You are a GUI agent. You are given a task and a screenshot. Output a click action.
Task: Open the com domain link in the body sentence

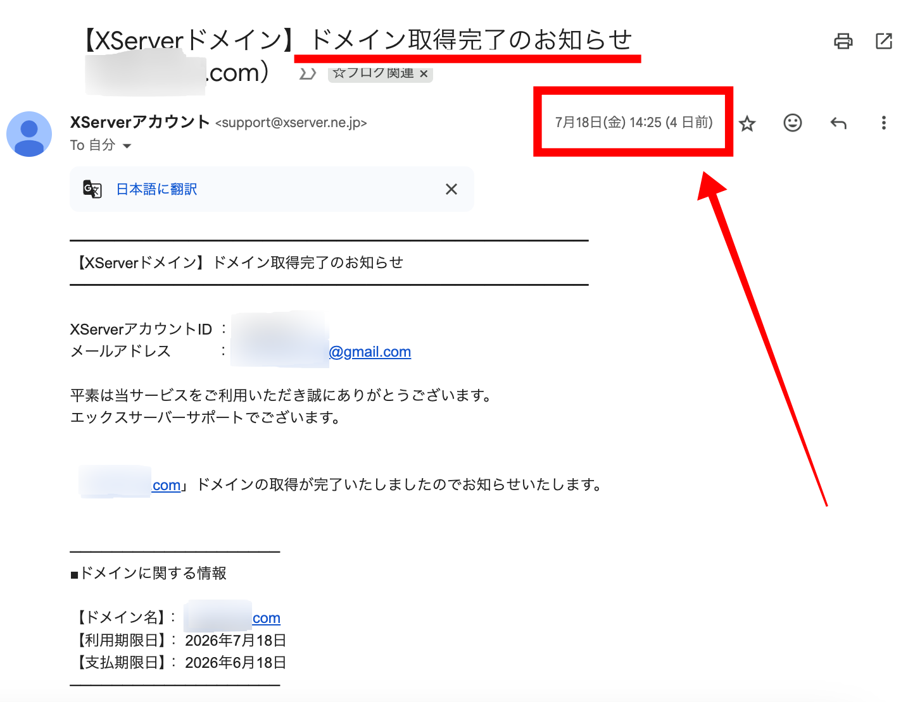coord(167,485)
